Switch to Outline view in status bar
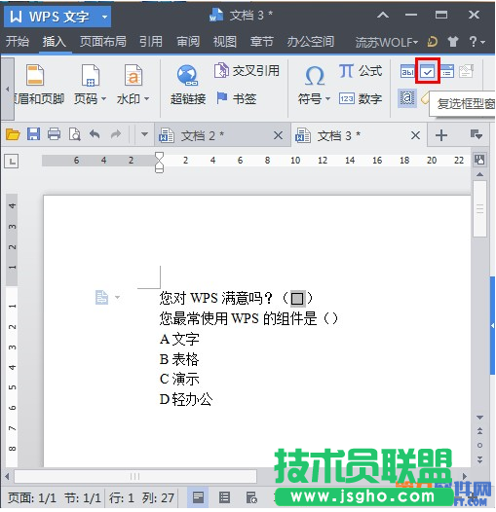This screenshot has height=512, width=496. pyautogui.click(x=224, y=498)
